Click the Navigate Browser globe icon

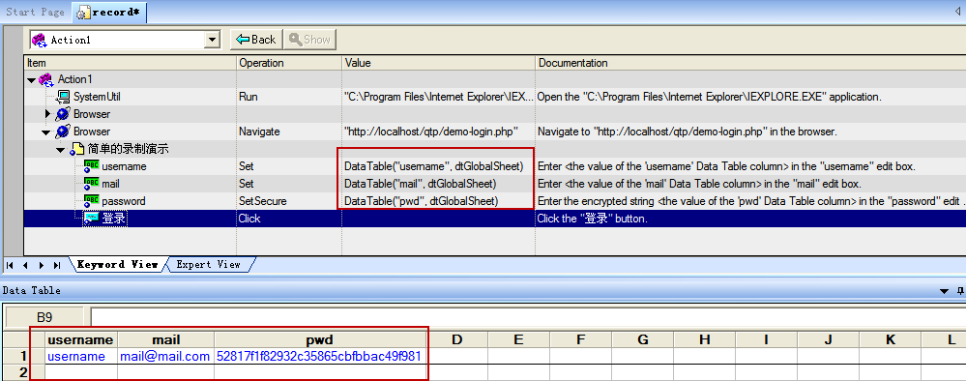[63, 132]
